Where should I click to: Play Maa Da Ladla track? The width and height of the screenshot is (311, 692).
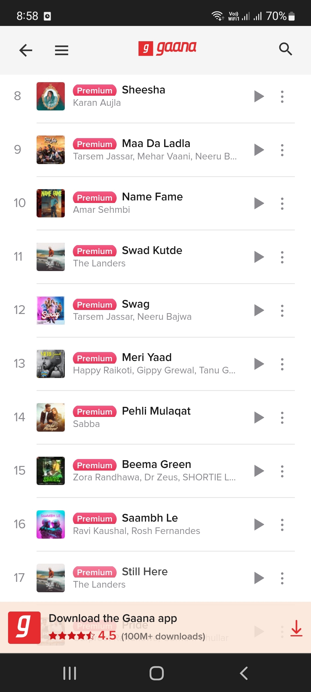[x=259, y=150]
